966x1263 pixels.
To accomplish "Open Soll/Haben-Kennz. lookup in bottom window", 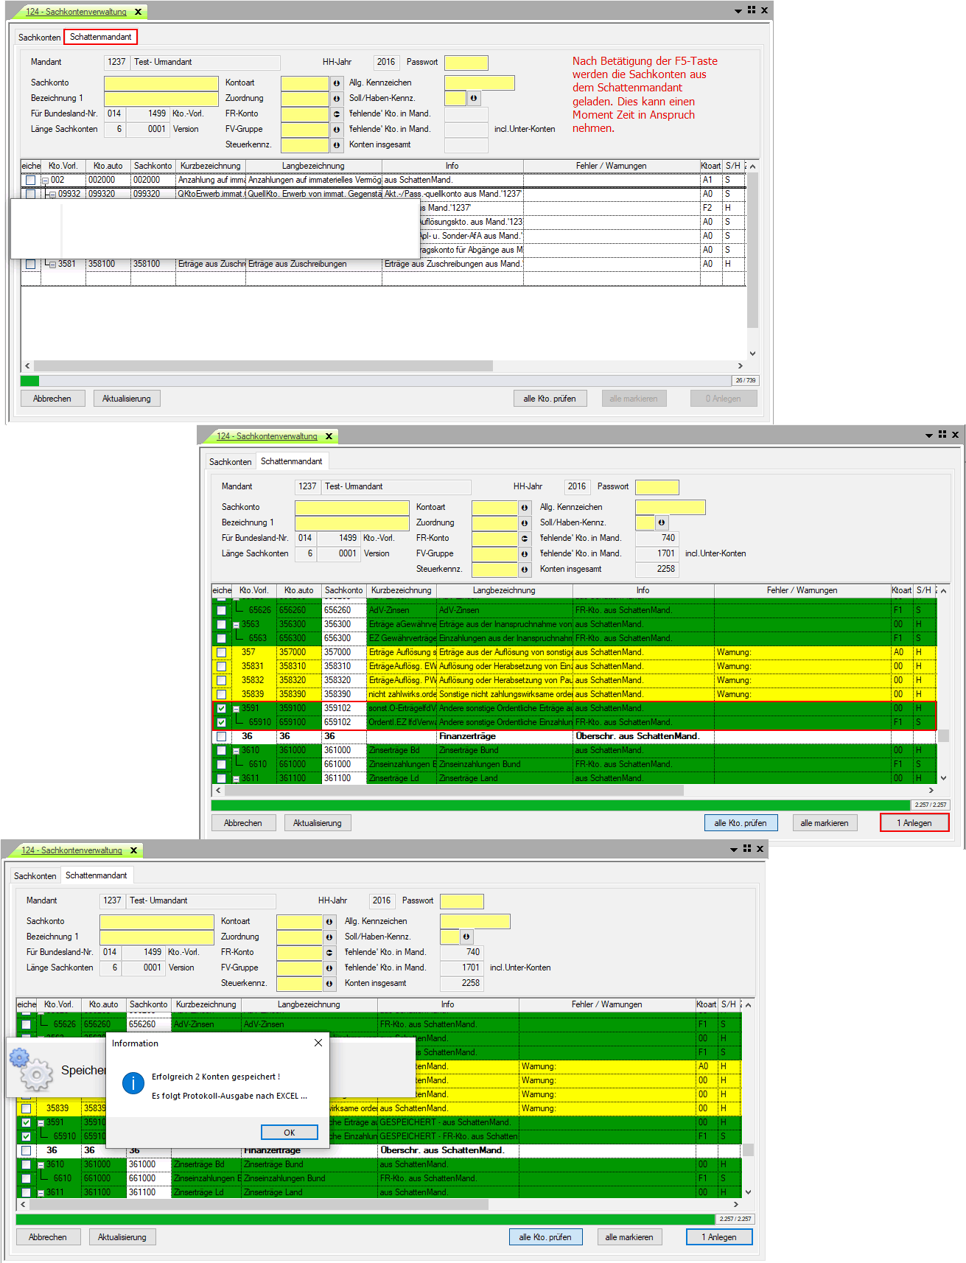I will click(466, 937).
